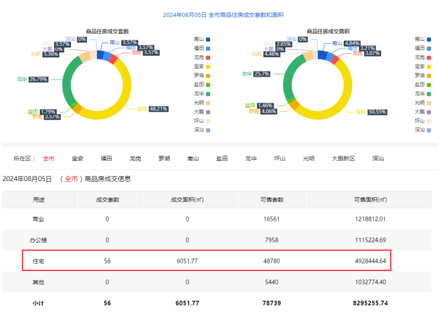Click the 成交面积(㎡) column header
Viewport: 438px width, 316px height.
pos(187,199)
